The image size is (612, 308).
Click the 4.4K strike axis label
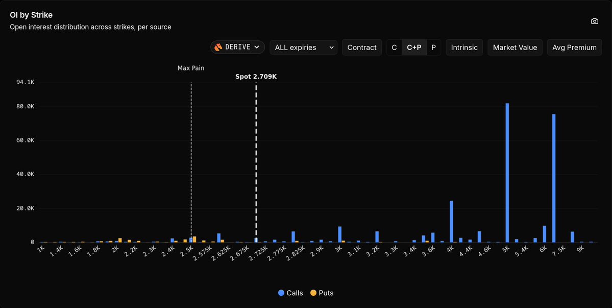coord(467,250)
